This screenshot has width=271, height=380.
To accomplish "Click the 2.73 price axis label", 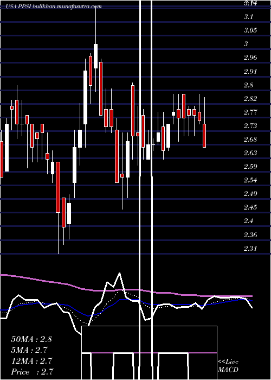I will (x=250, y=126).
